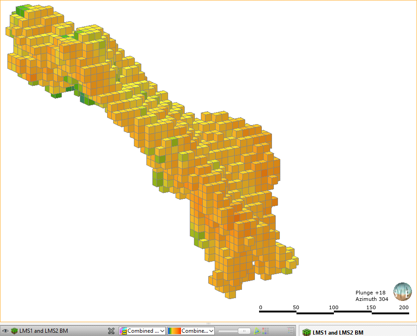Select LMS1 and LMS2 BM label in shape list
The image size is (417, 336).
coord(43,331)
